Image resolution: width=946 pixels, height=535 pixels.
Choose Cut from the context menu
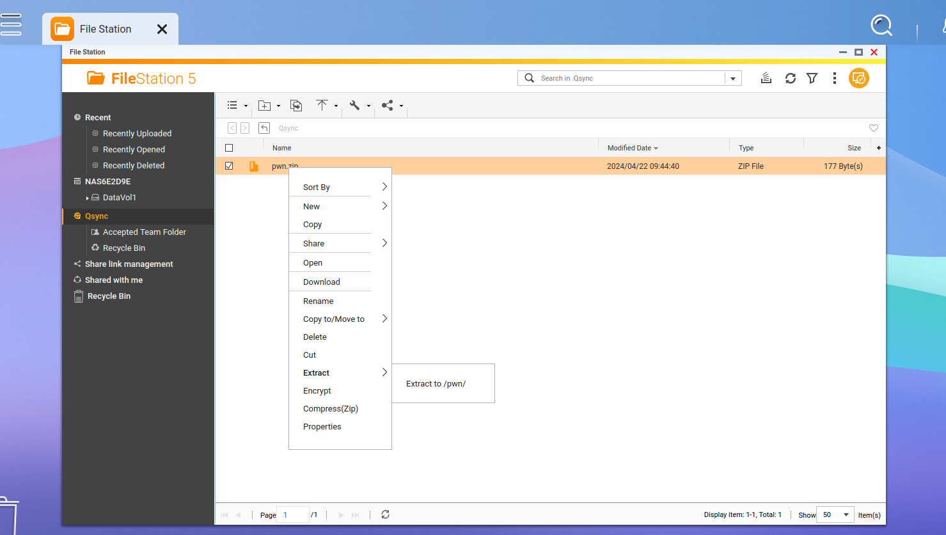point(340,355)
